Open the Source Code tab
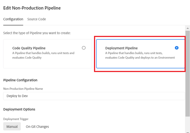The width and height of the screenshot is (190, 133). [x=36, y=19]
